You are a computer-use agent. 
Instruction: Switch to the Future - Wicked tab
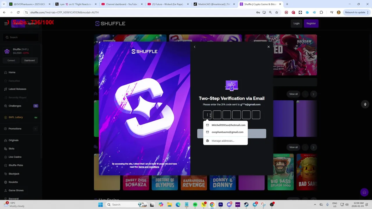[168, 4]
